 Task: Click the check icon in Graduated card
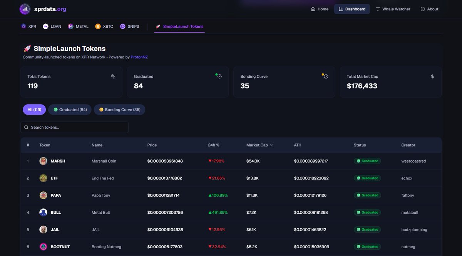[219, 76]
